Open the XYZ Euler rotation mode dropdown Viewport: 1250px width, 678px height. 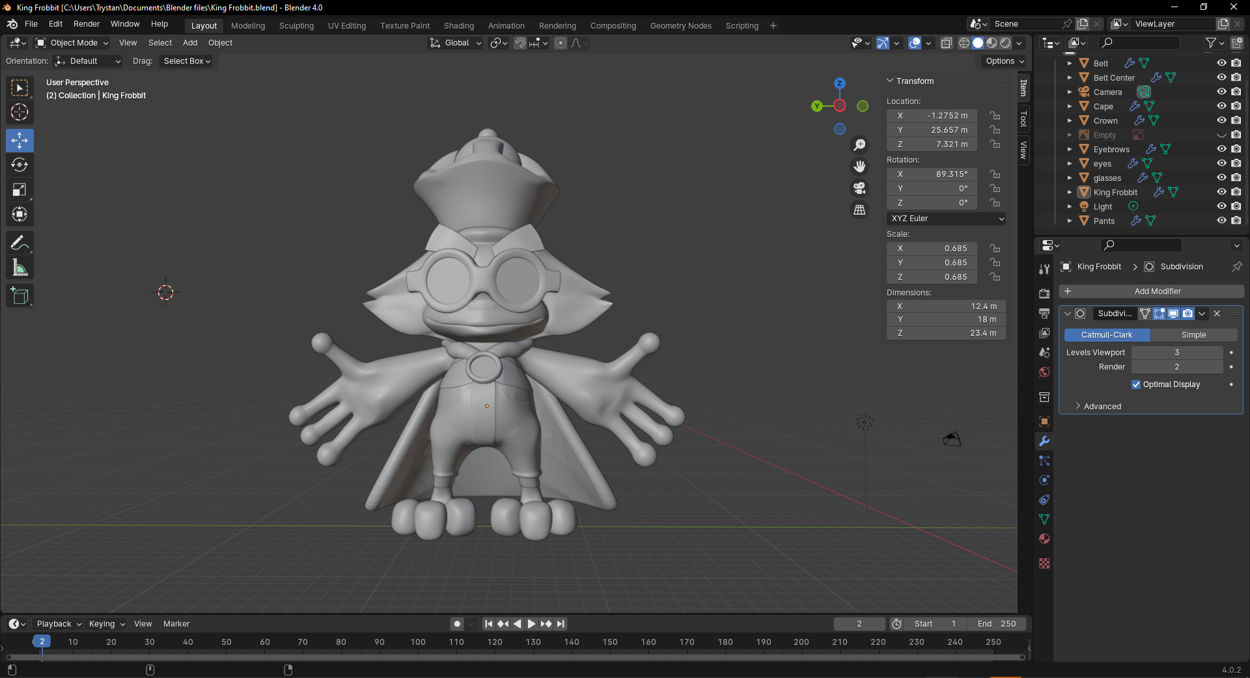point(946,219)
